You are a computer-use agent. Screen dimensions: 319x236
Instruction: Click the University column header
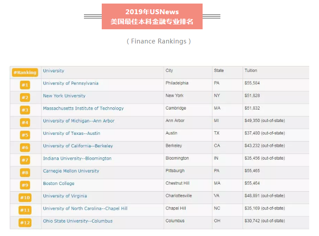coord(53,71)
